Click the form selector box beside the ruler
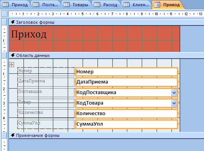The height and width of the screenshot is (151, 204). [x=4, y=14]
